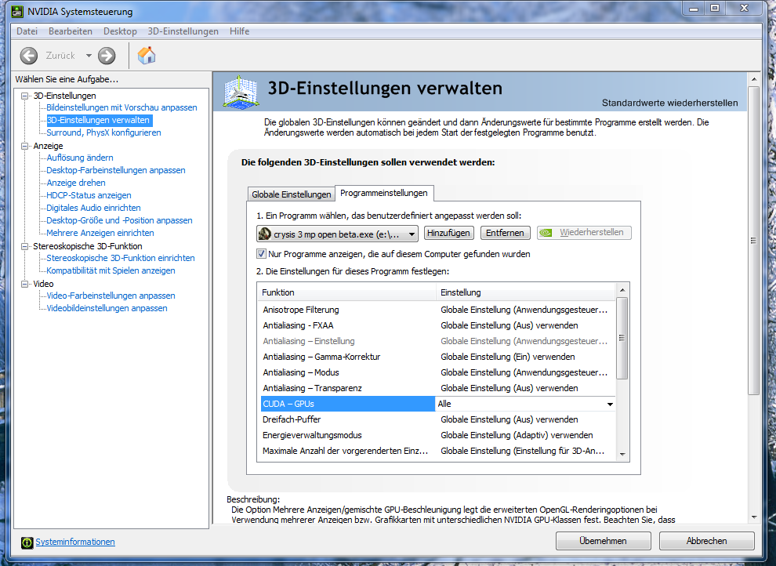This screenshot has height=566, width=776.
Task: Open the Hilfe menu
Action: pos(239,31)
